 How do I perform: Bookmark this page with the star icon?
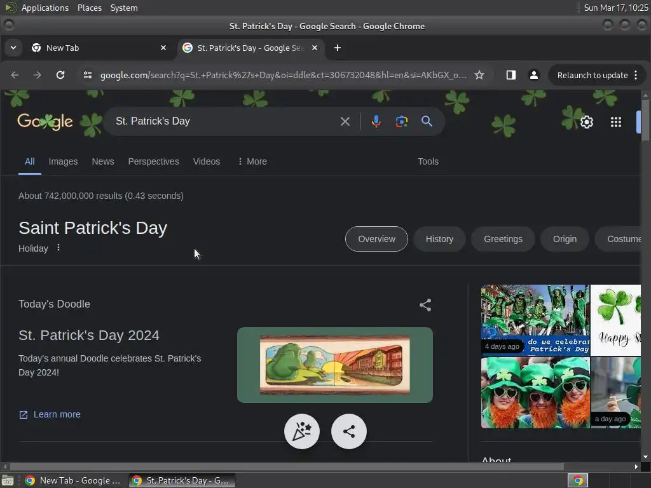pos(479,75)
